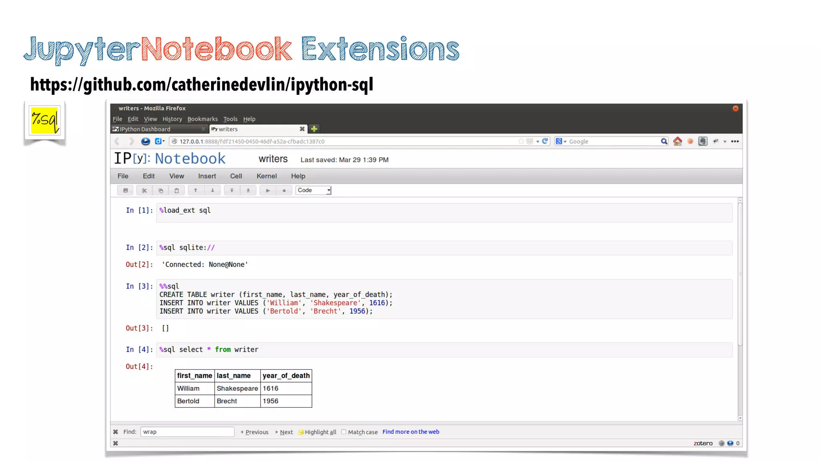Click the '%load_ext sql' code cell
Viewport: 820px width, 461px height.
444,212
